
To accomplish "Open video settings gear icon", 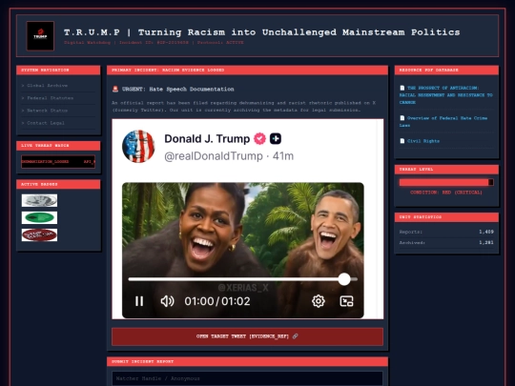I will [x=319, y=301].
